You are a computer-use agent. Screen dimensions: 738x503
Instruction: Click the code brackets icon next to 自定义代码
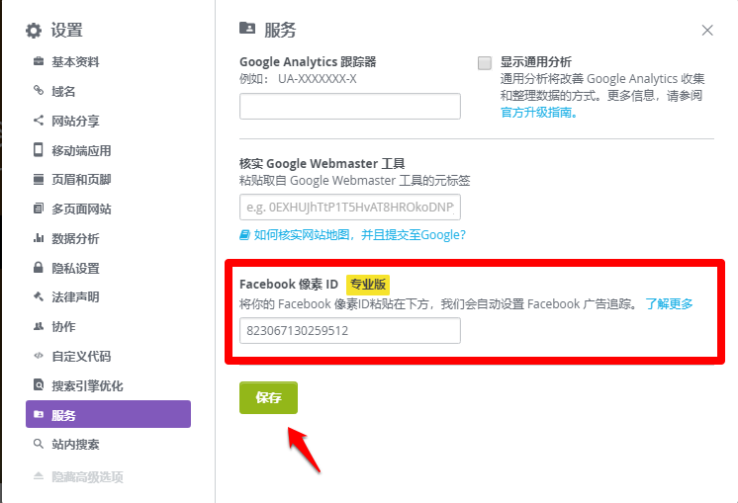(x=39, y=356)
